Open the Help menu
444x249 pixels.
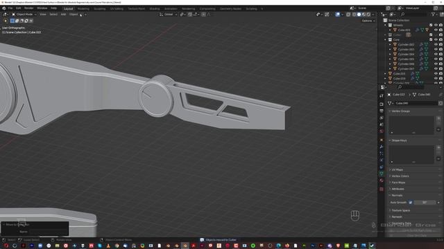53,8
